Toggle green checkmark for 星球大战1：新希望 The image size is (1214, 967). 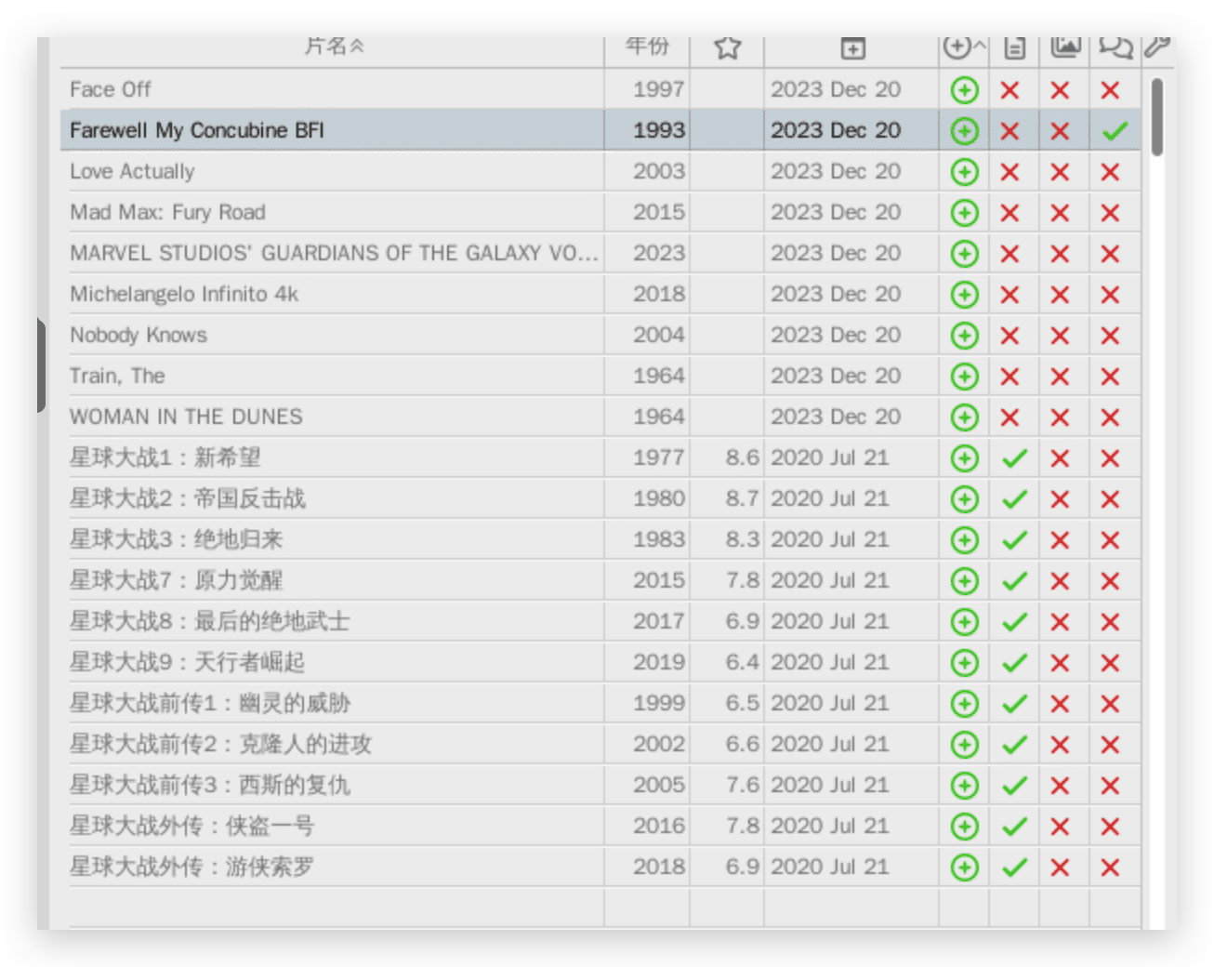pos(1014,458)
